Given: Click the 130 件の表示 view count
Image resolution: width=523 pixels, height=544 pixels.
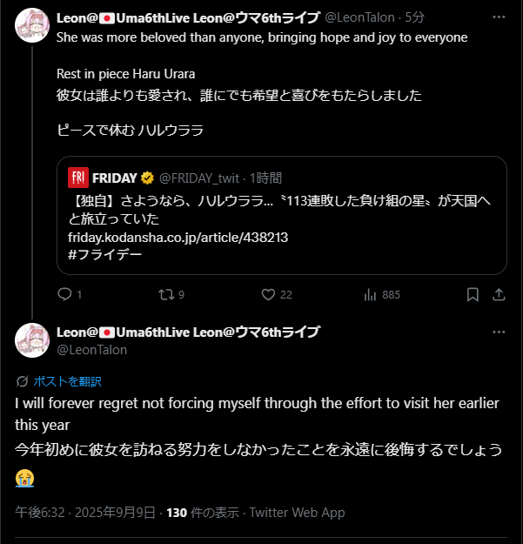Looking at the screenshot, I should coord(201,513).
